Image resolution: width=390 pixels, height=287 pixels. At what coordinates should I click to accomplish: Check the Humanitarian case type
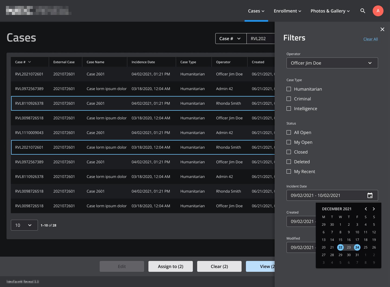[x=289, y=89]
